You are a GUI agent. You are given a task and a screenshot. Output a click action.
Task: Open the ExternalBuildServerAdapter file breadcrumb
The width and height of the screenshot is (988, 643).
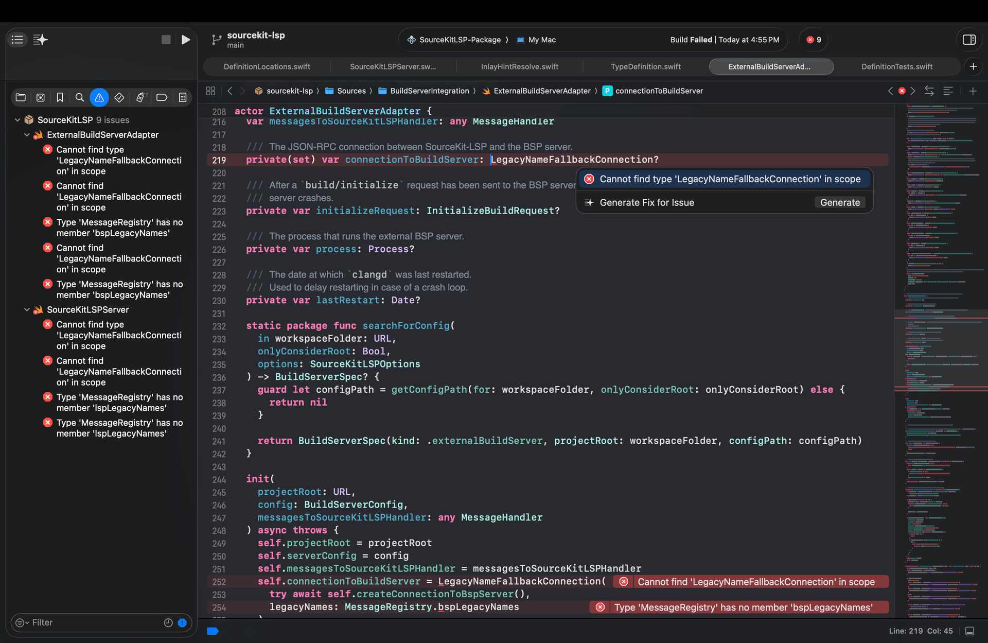tap(536, 91)
